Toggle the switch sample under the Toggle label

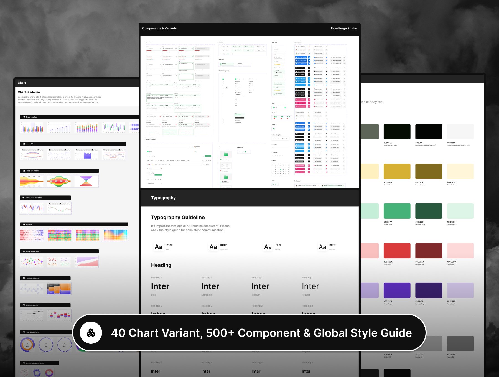click(x=274, y=129)
